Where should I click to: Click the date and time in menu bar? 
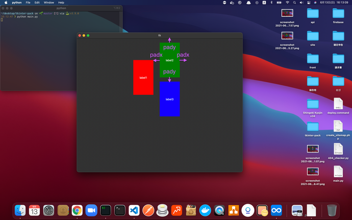point(334,3)
